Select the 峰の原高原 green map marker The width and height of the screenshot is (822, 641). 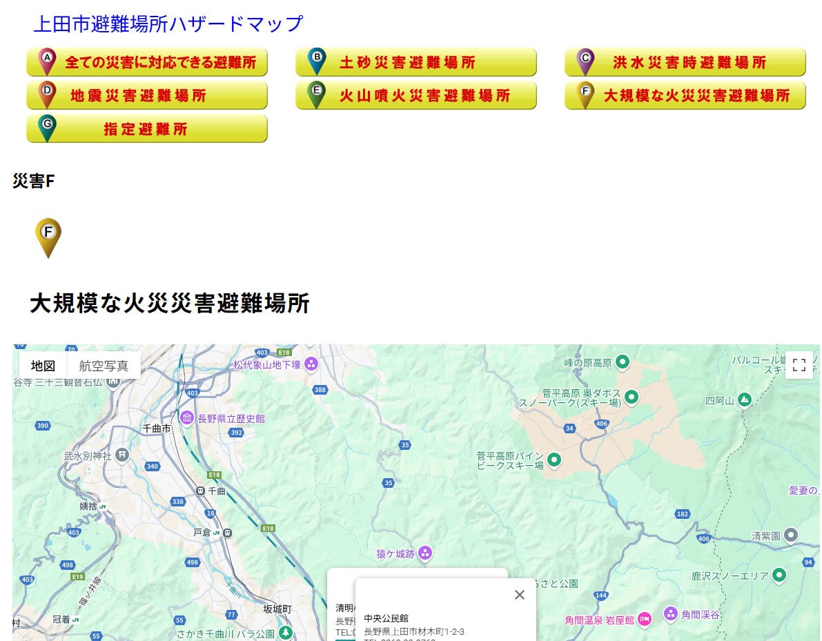tap(622, 362)
